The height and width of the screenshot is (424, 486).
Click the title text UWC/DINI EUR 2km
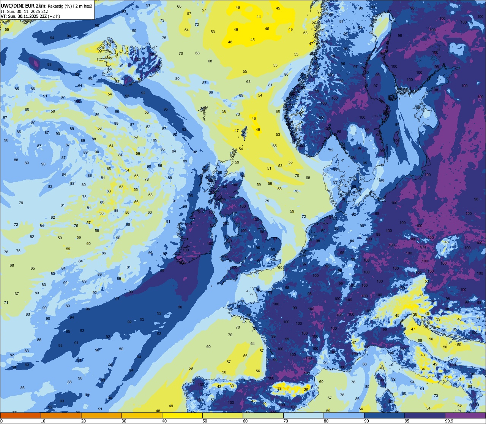tap(23, 5)
